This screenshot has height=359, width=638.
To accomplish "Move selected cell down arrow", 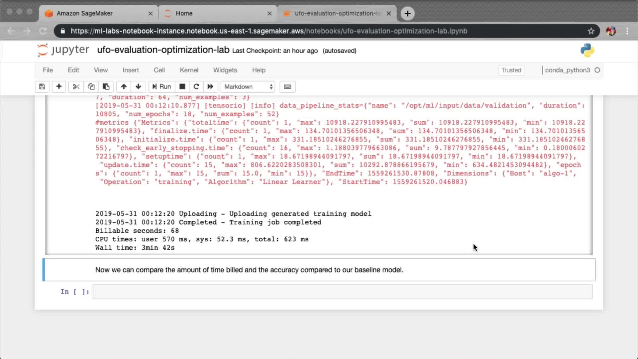I will pyautogui.click(x=138, y=87).
